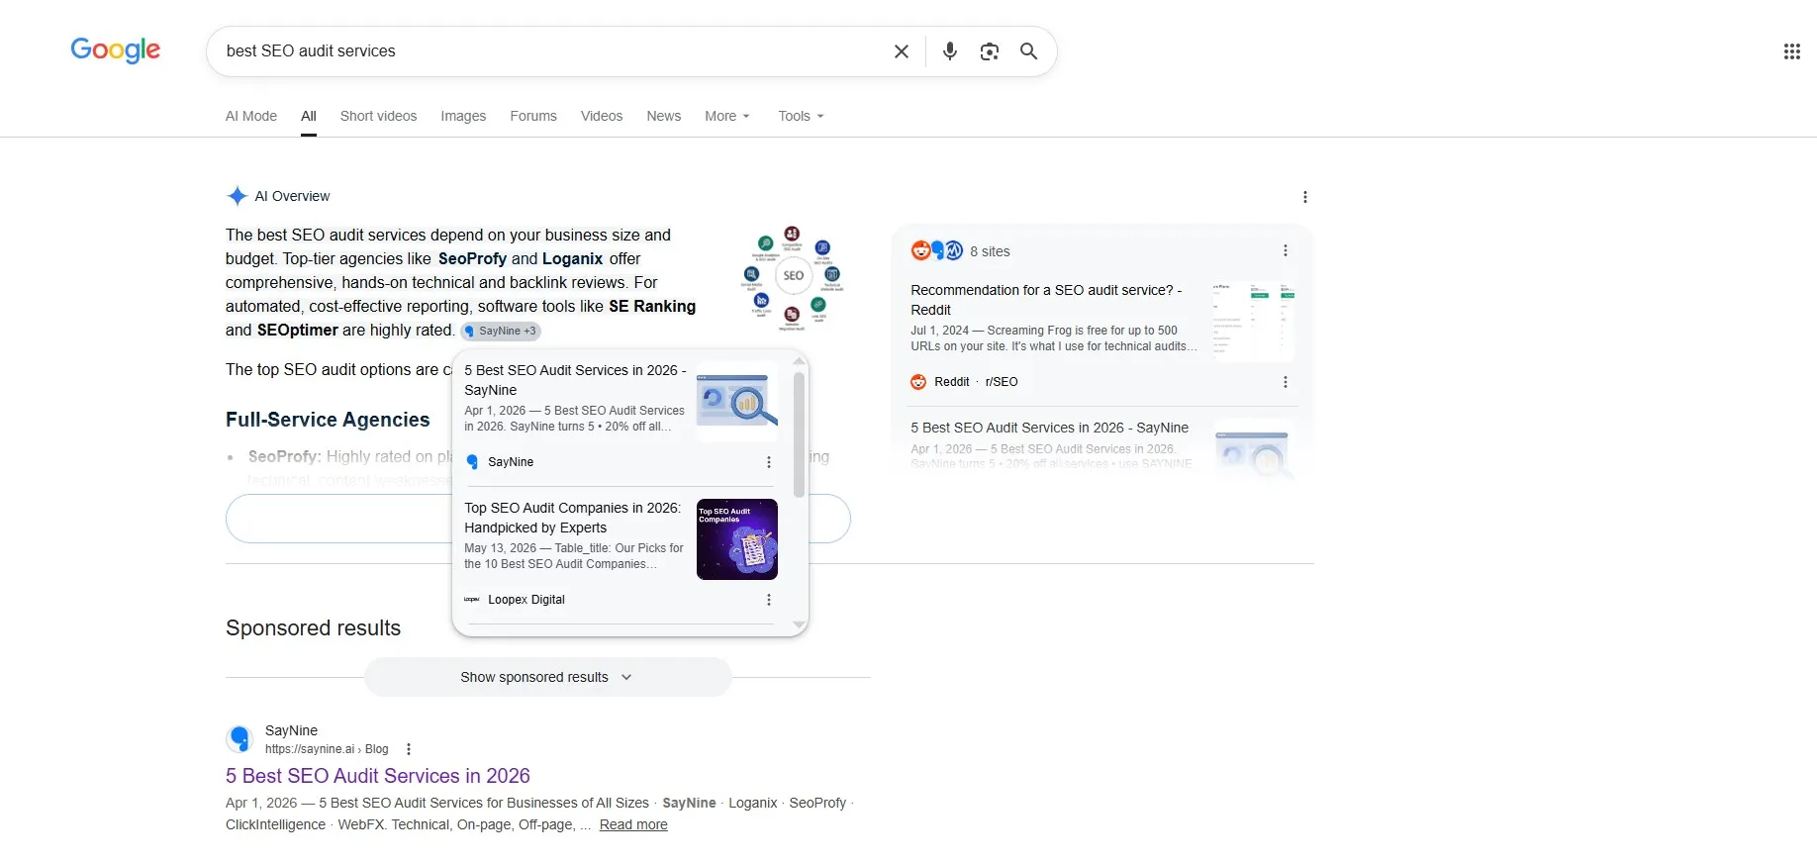Viewport: 1817px width, 863px height.
Task: Open Reddit r/SEO source options menu
Action: pos(1285,382)
